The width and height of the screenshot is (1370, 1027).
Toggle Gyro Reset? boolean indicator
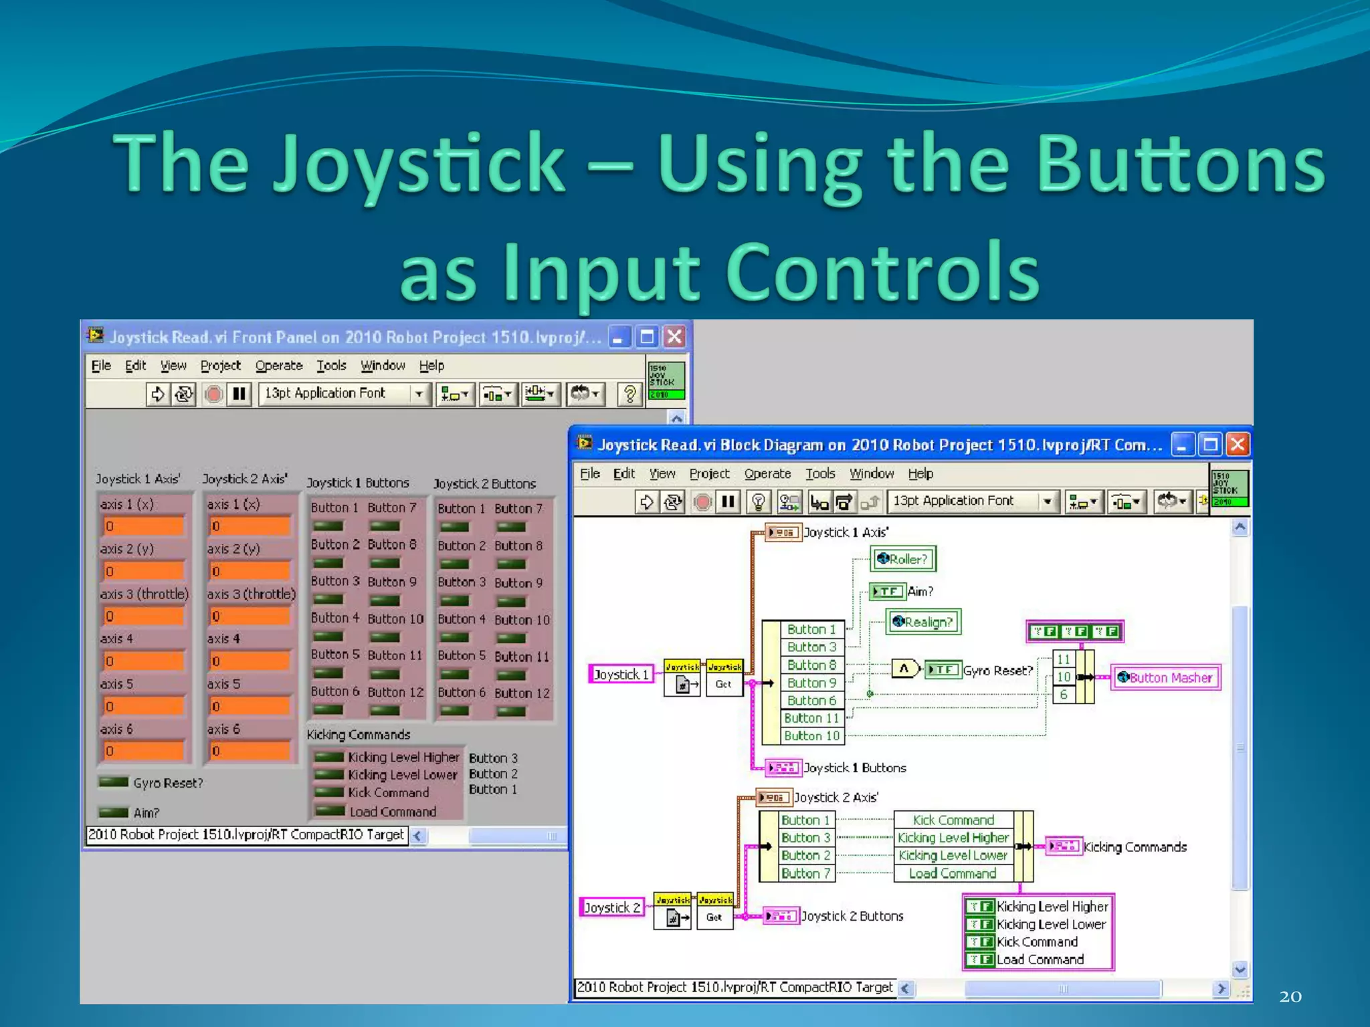tap(114, 782)
